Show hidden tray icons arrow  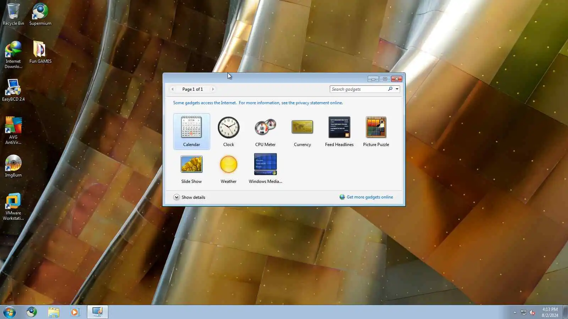515,312
